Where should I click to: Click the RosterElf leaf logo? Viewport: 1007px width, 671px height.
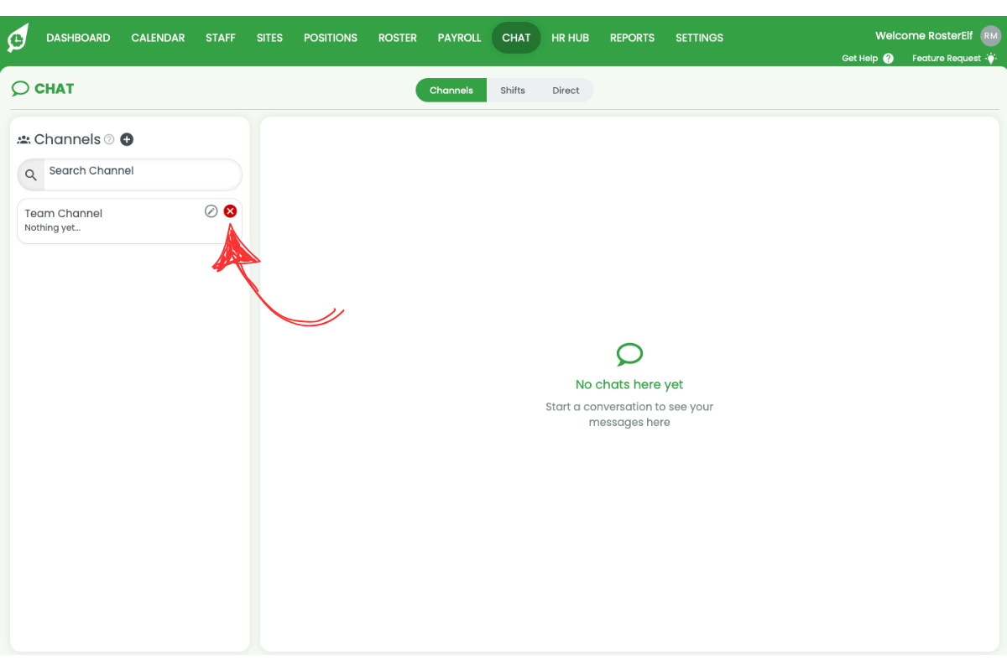pos(18,38)
